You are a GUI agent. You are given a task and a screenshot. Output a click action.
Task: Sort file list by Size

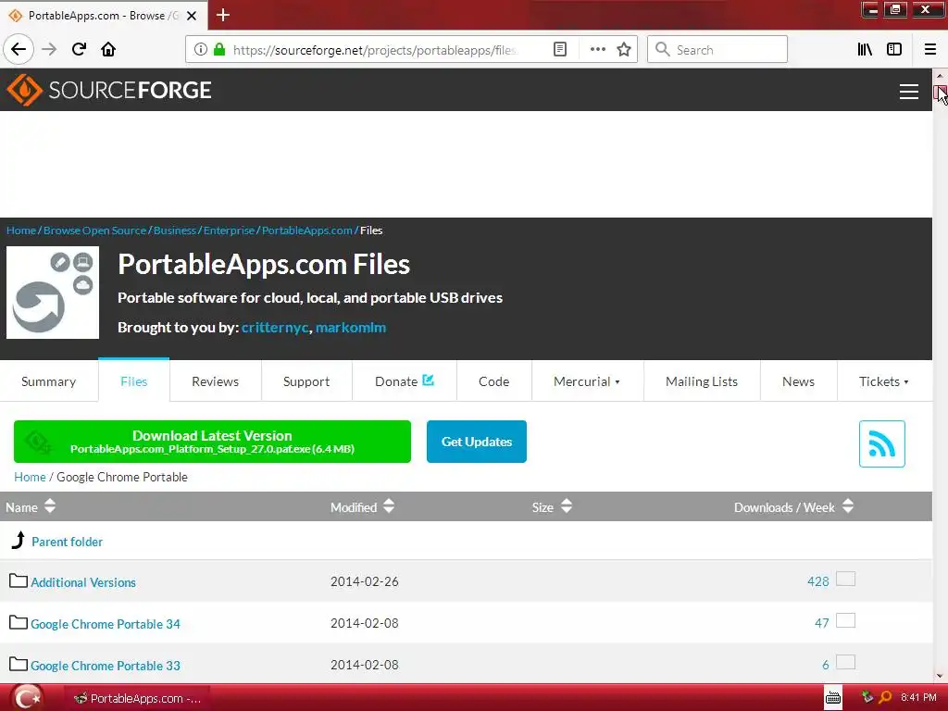pos(552,506)
